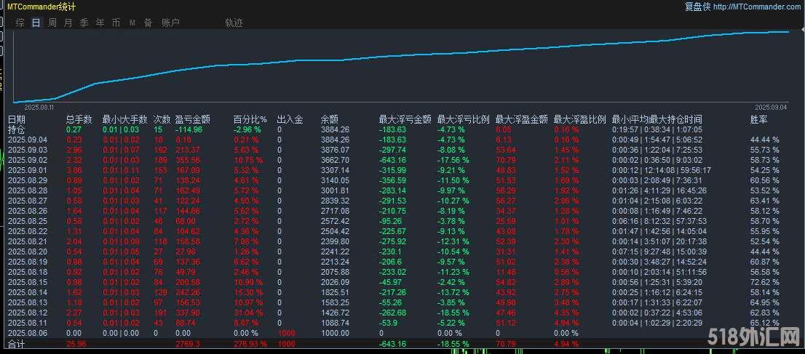Select the 日 daily statistics tab
Screen dimensions: 805x354
(36, 23)
